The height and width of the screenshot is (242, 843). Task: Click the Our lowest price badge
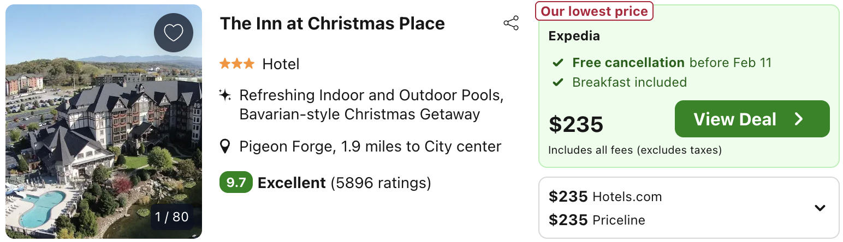594,11
